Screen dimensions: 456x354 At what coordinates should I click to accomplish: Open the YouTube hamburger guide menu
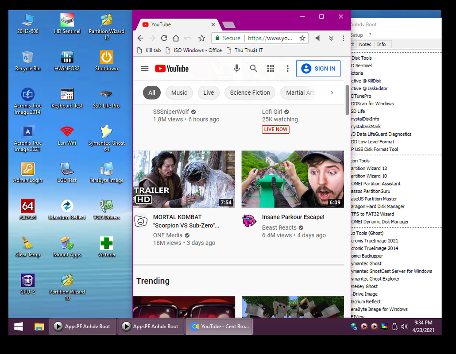point(144,69)
